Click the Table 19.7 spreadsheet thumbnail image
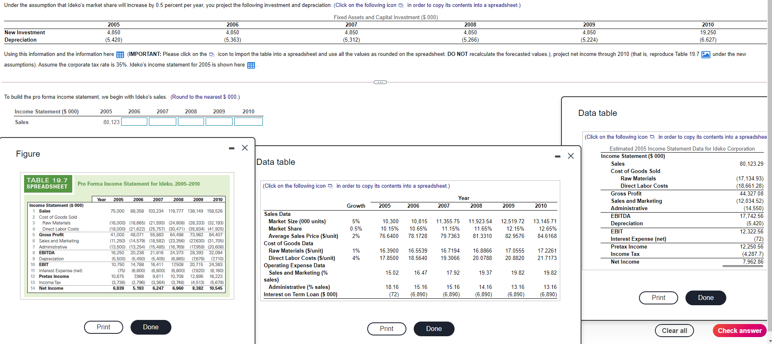Screen dimensions: 772x344 click(127, 236)
